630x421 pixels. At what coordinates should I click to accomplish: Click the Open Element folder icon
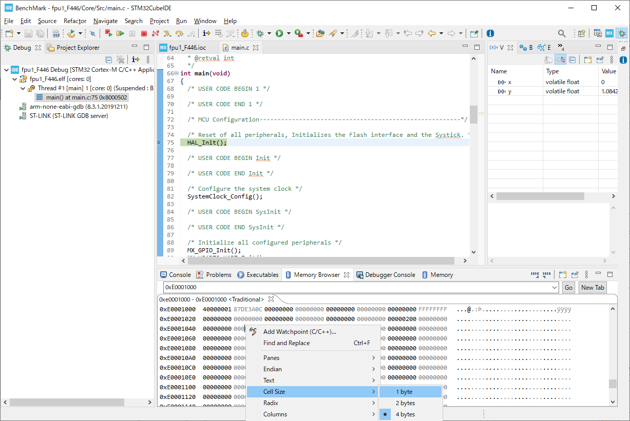(320, 33)
